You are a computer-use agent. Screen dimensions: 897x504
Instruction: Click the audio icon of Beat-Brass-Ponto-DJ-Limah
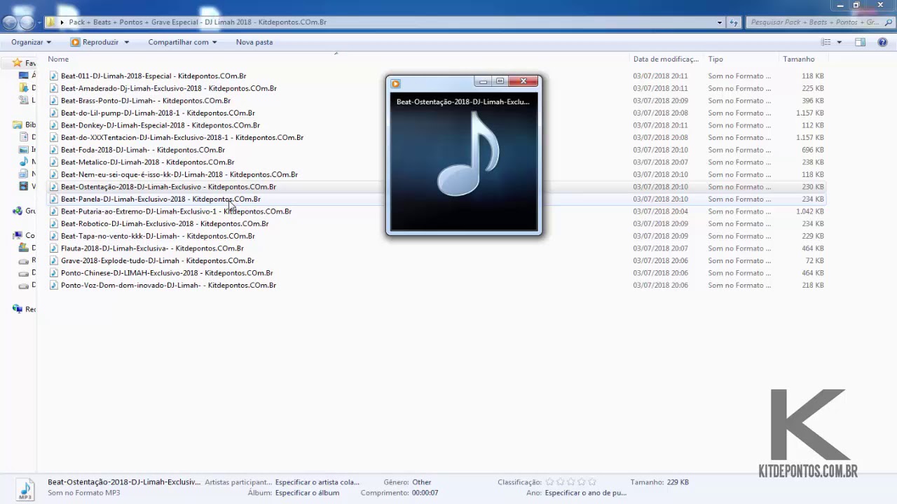tap(54, 101)
